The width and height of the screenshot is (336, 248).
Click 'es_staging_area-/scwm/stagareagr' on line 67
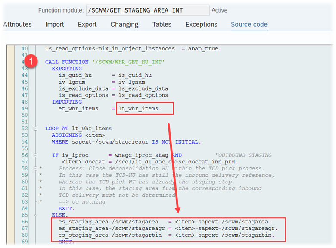[x=112, y=228]
